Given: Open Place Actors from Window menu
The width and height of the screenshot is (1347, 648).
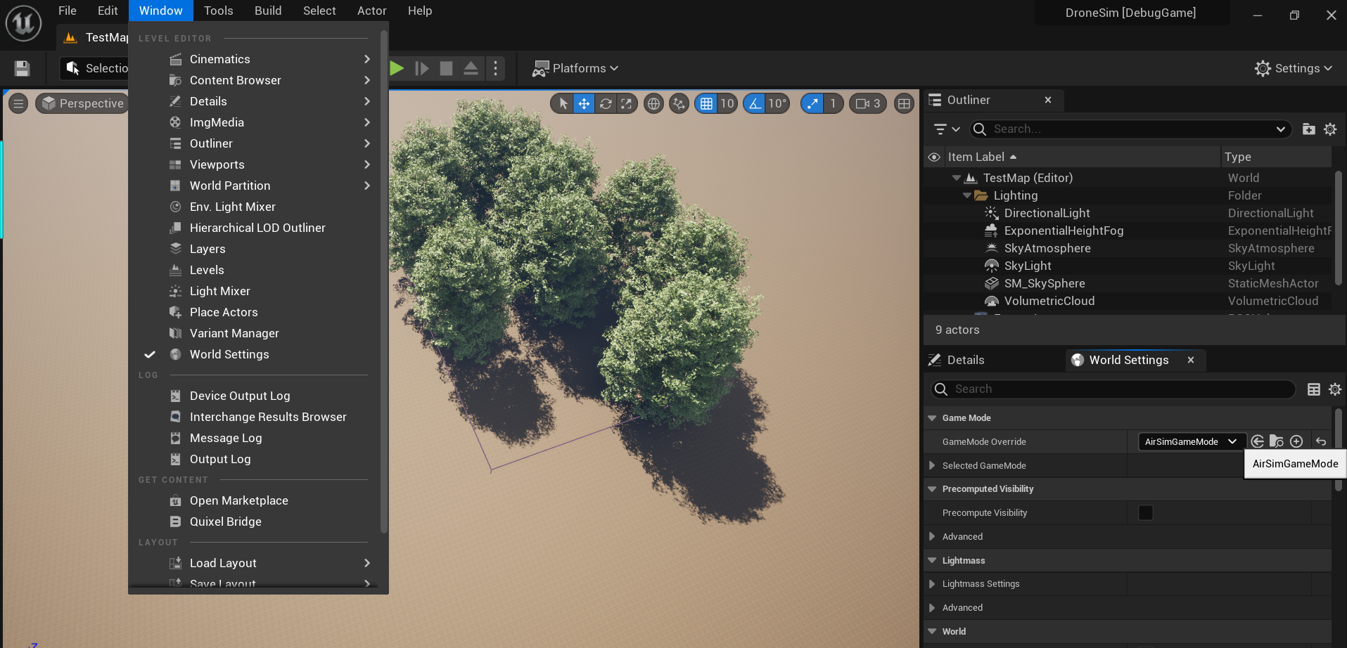Looking at the screenshot, I should pyautogui.click(x=224, y=312).
